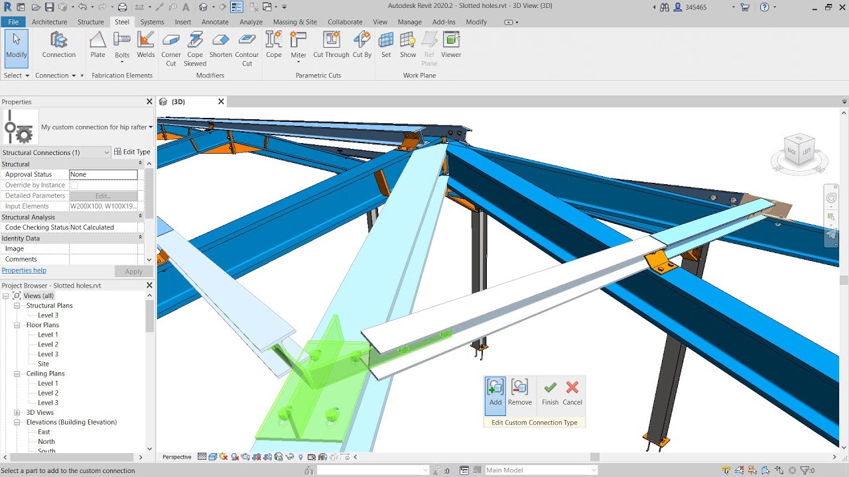Viewport: 849px width, 477px height.
Task: Click Remove in Edit Custom Connection Type
Action: [x=520, y=393]
